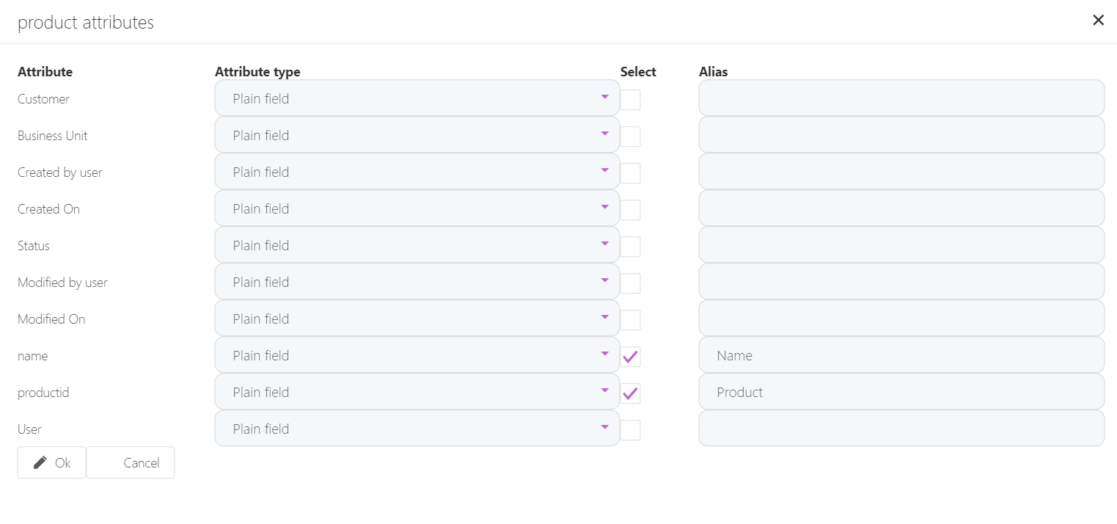Click the close X icon of product attributes dialog
The image size is (1117, 524).
[x=1098, y=20]
